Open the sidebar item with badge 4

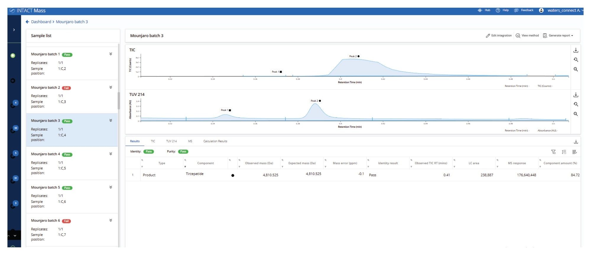pos(14,104)
